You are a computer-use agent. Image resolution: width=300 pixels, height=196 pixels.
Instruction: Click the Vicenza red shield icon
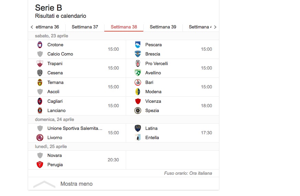138,101
